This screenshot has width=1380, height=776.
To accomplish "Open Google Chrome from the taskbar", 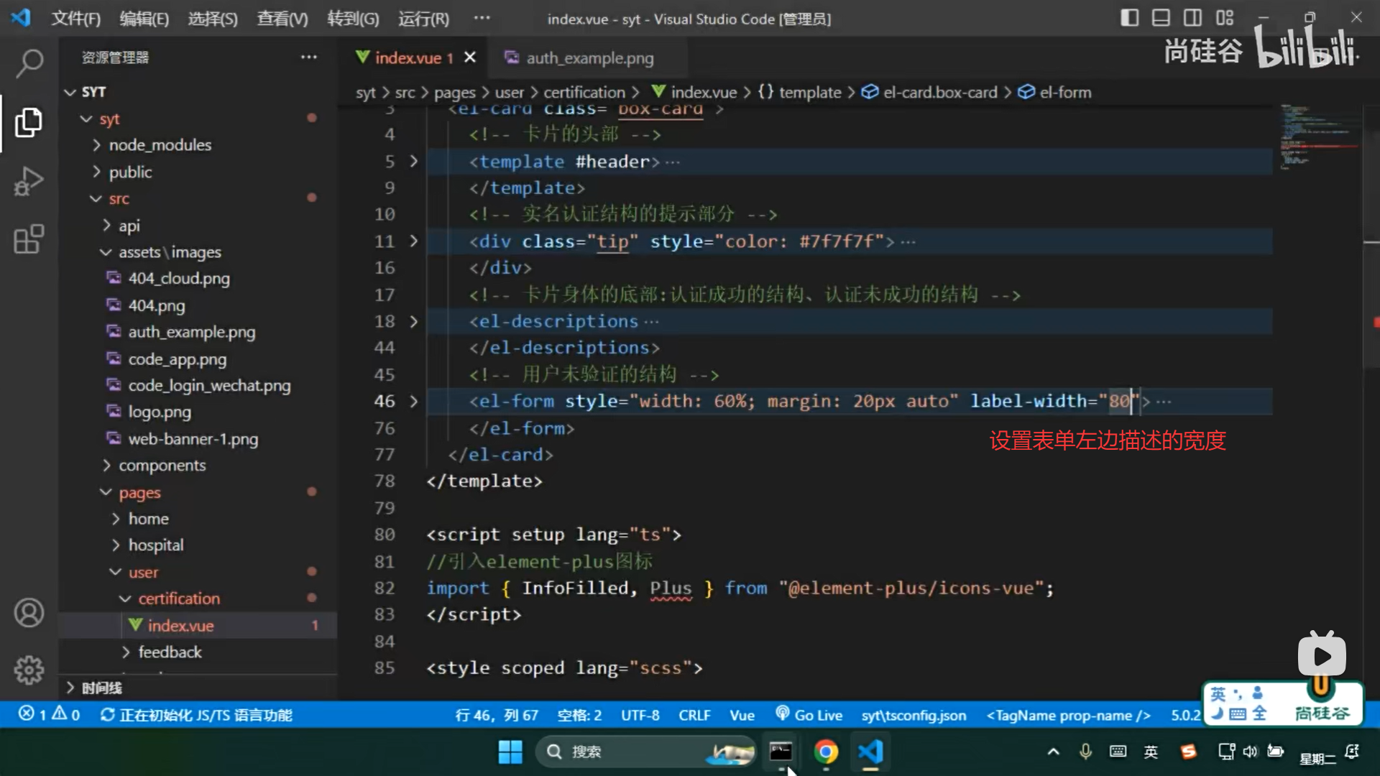I will pyautogui.click(x=826, y=752).
